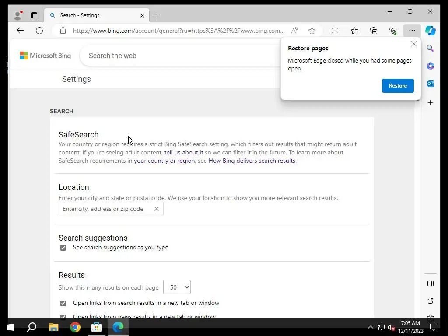
Task: Activate Read aloud icon in address bar
Action: click(294, 31)
